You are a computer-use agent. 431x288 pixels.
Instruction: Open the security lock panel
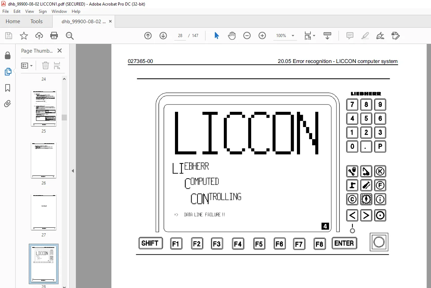(8, 55)
